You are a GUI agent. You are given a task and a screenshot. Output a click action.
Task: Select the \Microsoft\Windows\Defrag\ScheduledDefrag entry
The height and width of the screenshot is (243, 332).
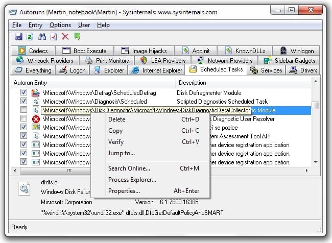99,93
